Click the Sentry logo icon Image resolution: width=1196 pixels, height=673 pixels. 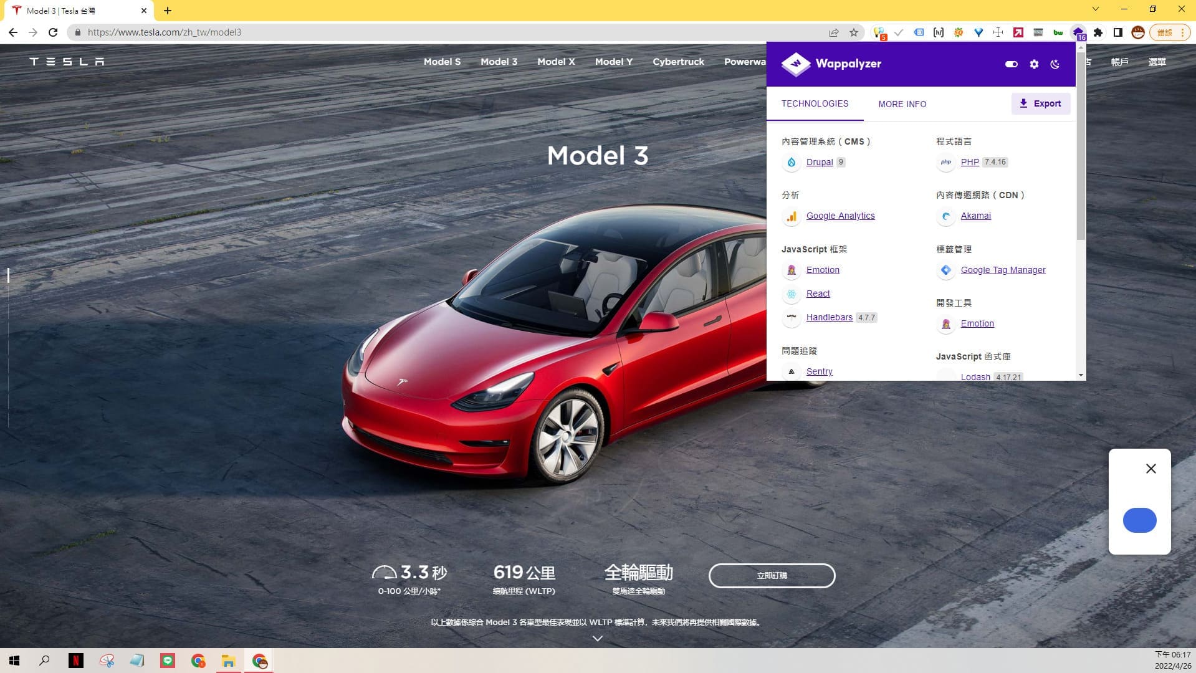[791, 371]
